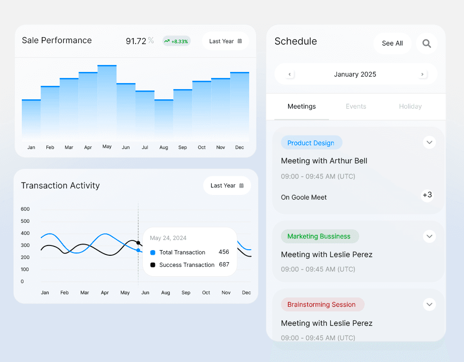
Task: Switch to the Holiday tab
Action: coord(410,106)
